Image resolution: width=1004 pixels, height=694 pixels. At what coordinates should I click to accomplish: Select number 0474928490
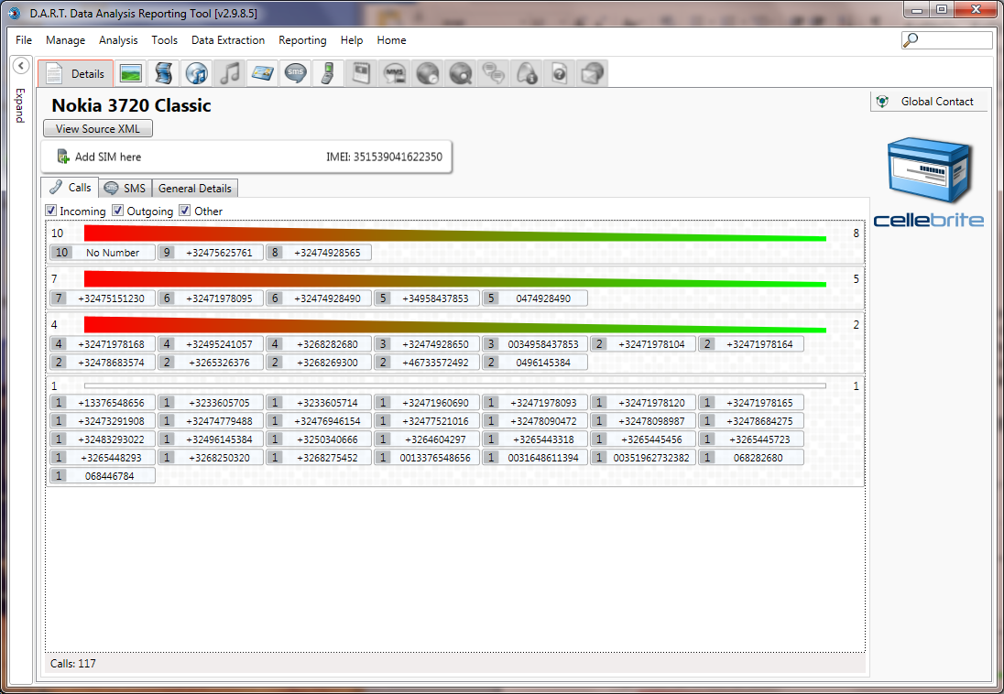pos(535,298)
